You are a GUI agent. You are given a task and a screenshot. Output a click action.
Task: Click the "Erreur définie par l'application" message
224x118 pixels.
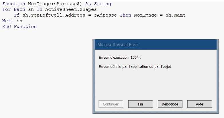tap(135, 67)
